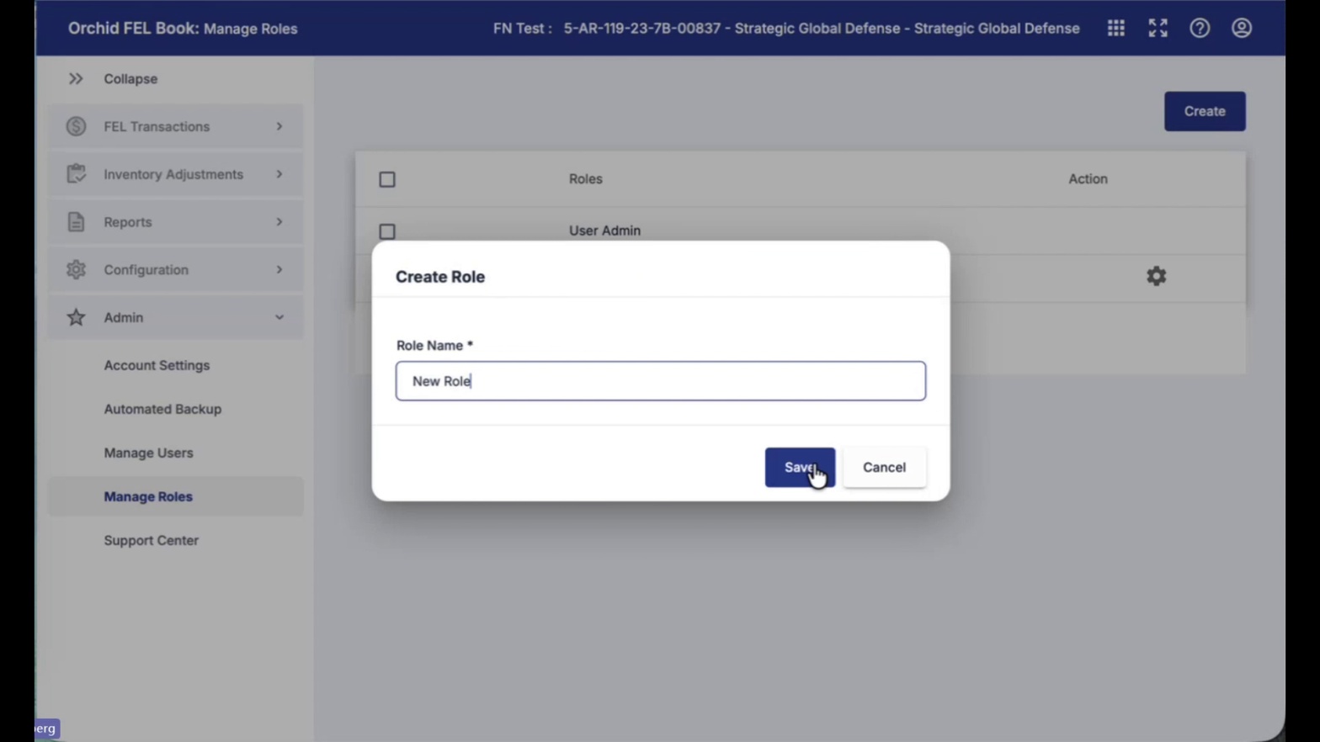Click the Inventory Adjustments clipboard icon
The height and width of the screenshot is (742, 1320).
pos(76,174)
